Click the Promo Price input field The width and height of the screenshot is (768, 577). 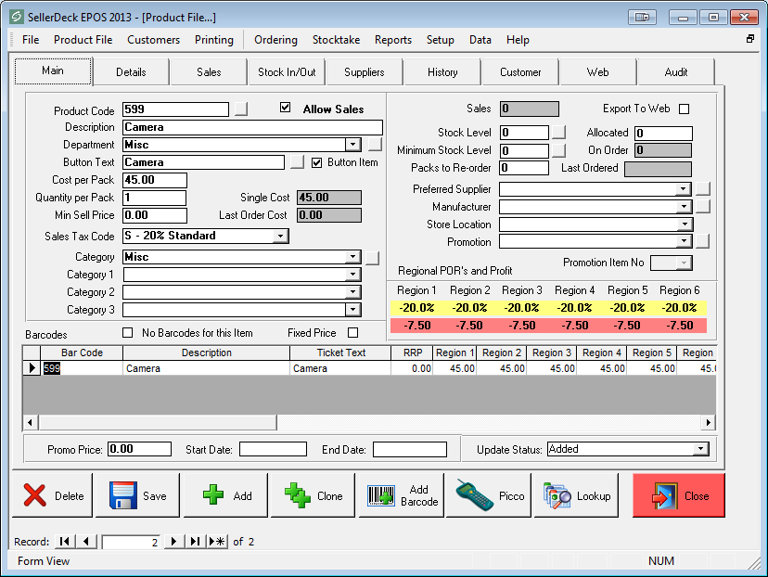pos(139,449)
